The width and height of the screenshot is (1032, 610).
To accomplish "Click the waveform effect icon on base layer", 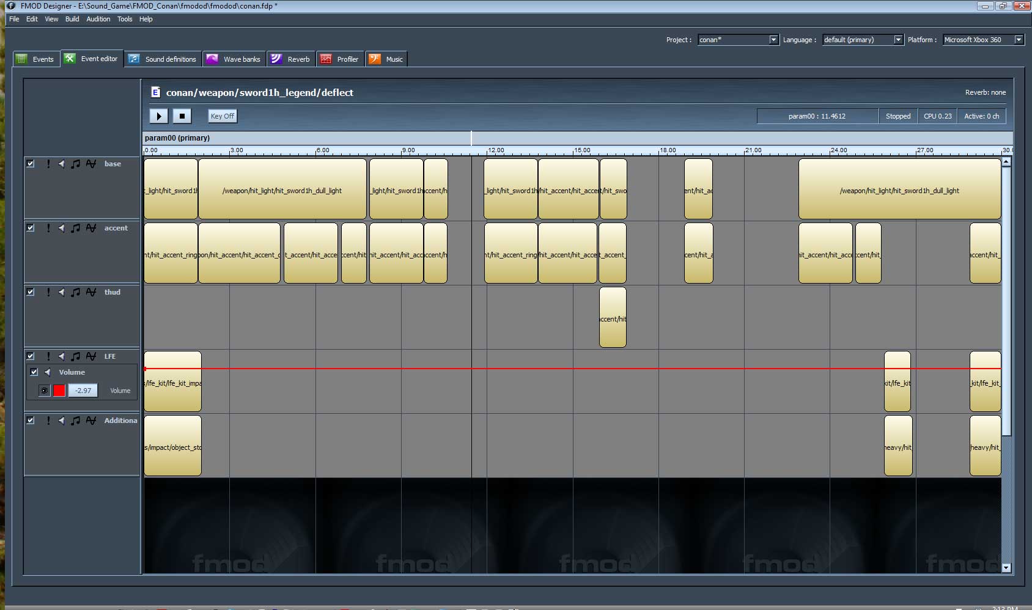I will 91,164.
